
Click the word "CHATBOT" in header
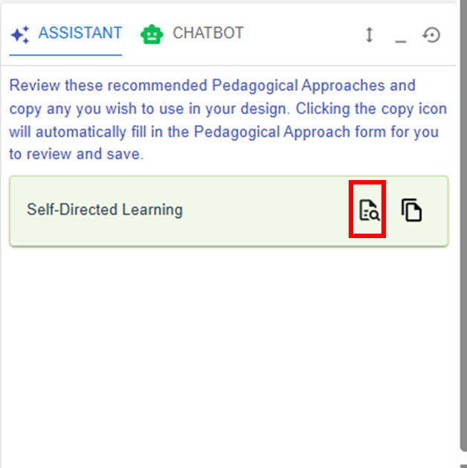coord(207,33)
